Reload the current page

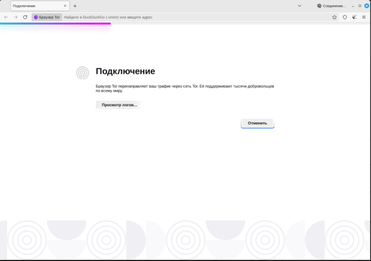[x=25, y=17]
